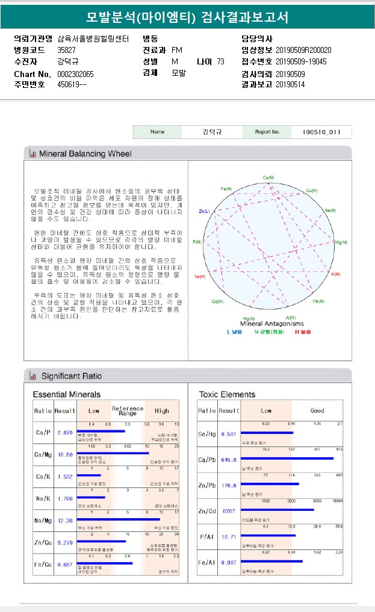Click 검사의뢰 date 20190509
The image size is (375, 612).
[290, 74]
